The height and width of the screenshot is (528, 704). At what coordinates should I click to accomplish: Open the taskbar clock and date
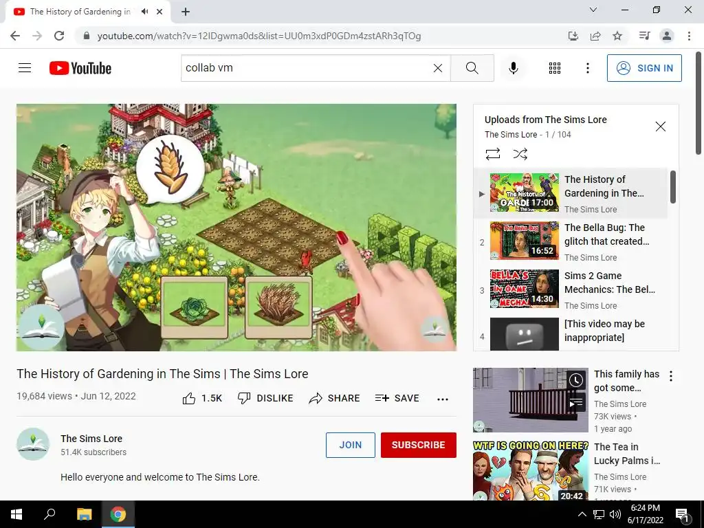(x=645, y=514)
